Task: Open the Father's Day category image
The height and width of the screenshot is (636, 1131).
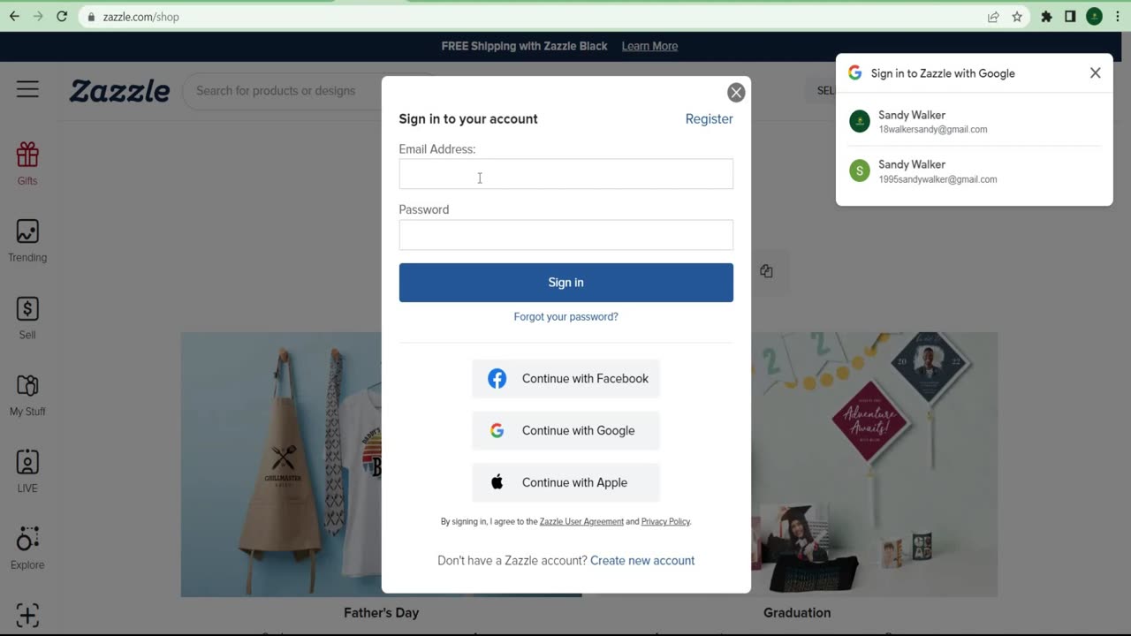Action: [281, 465]
